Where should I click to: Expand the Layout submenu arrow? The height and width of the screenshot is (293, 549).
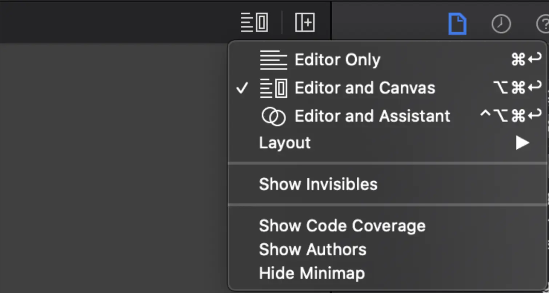(522, 143)
